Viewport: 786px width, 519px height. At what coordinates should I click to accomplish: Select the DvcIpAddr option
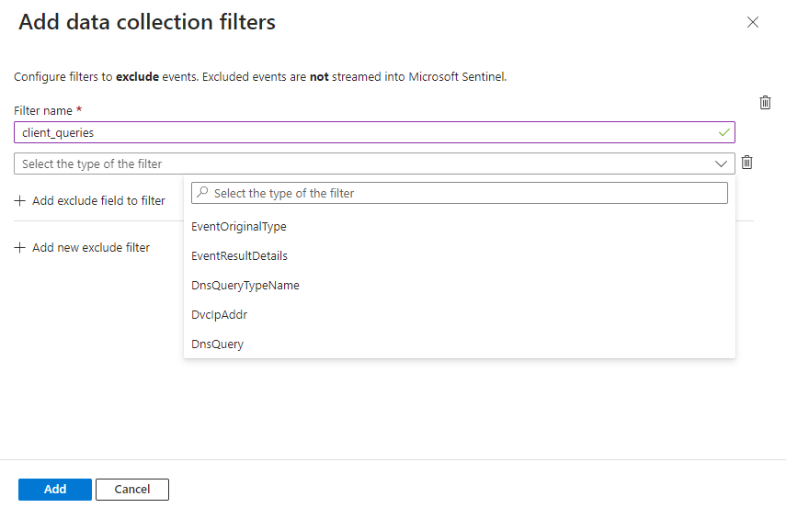coord(219,315)
